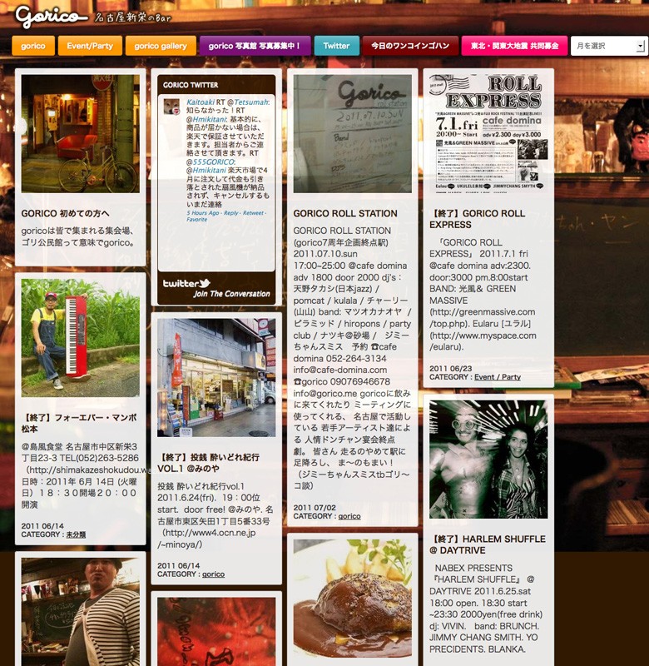Click the Reply link under the tweet
This screenshot has width=649, height=666.
230,213
